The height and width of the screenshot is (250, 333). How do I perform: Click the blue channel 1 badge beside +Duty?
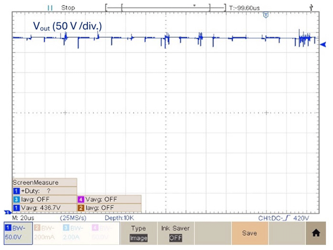click(x=16, y=191)
